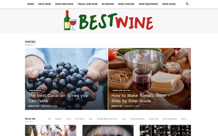Open the Home menu item
The width and height of the screenshot is (218, 136).
point(31,4)
